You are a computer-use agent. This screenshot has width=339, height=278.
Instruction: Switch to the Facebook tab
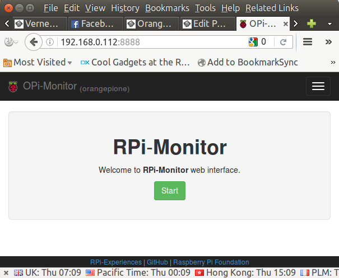point(96,23)
